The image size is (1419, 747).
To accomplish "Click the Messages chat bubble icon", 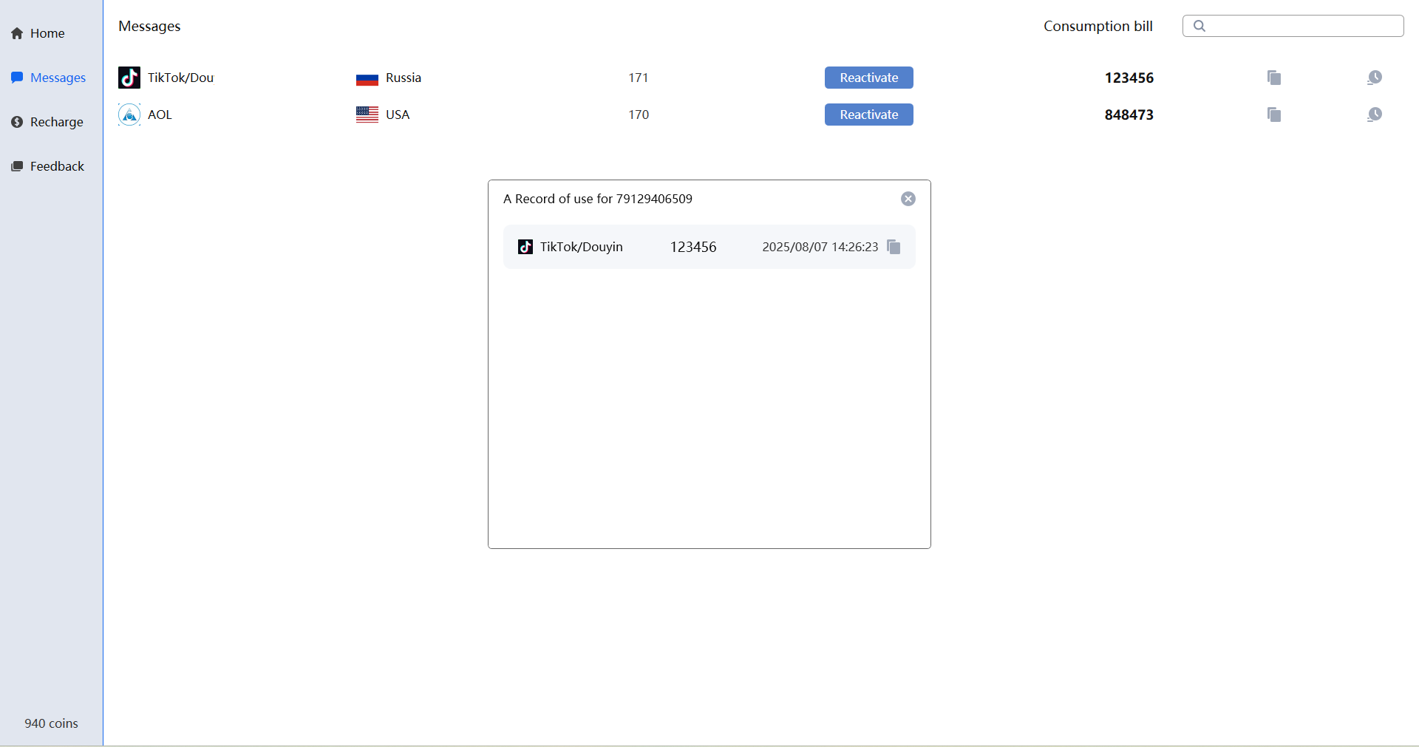I will (16, 78).
